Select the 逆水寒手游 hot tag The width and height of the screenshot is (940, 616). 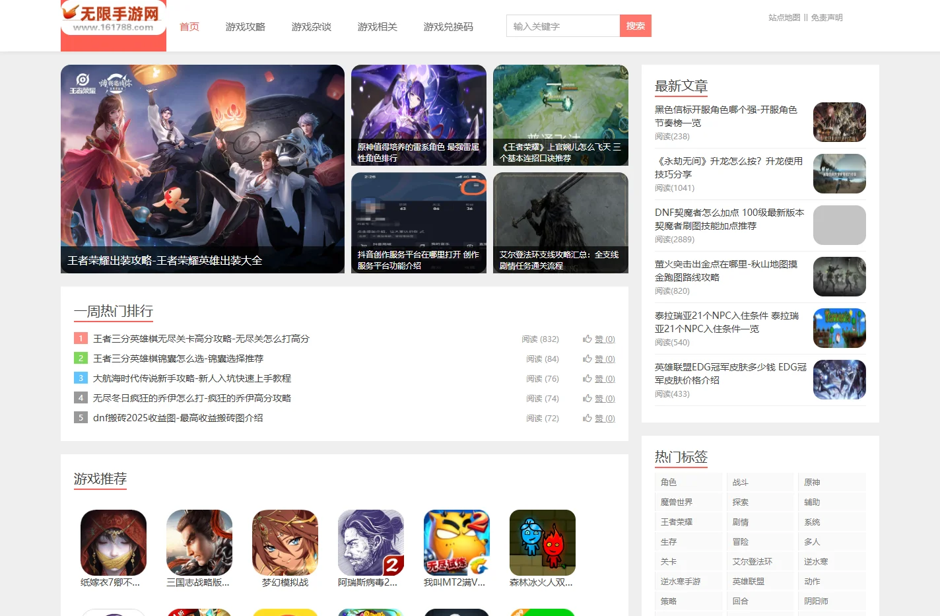(688, 582)
